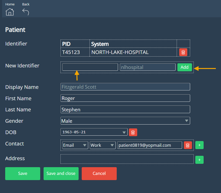The height and width of the screenshot is (193, 221).
Task: Add an address with plus icon
Action: pos(199,160)
